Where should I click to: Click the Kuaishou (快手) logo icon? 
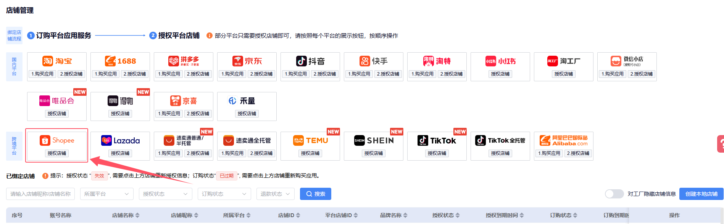click(365, 61)
